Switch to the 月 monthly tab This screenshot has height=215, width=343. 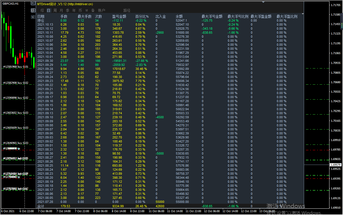tap(61, 10)
